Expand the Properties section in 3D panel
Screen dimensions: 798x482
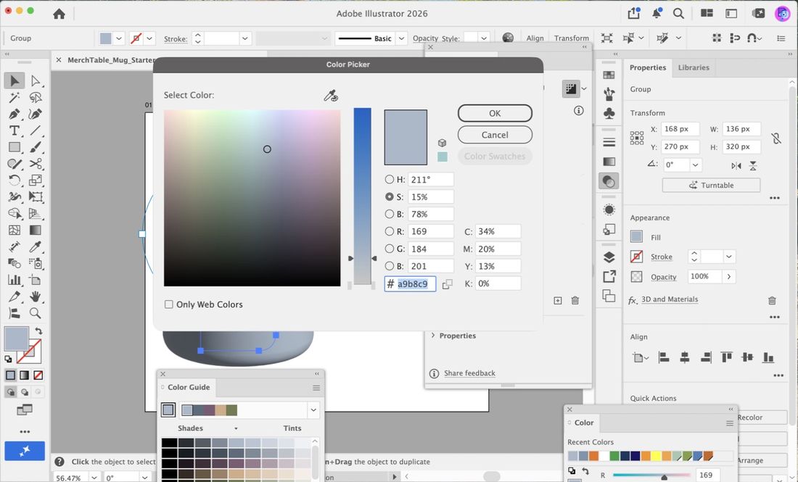tap(433, 336)
